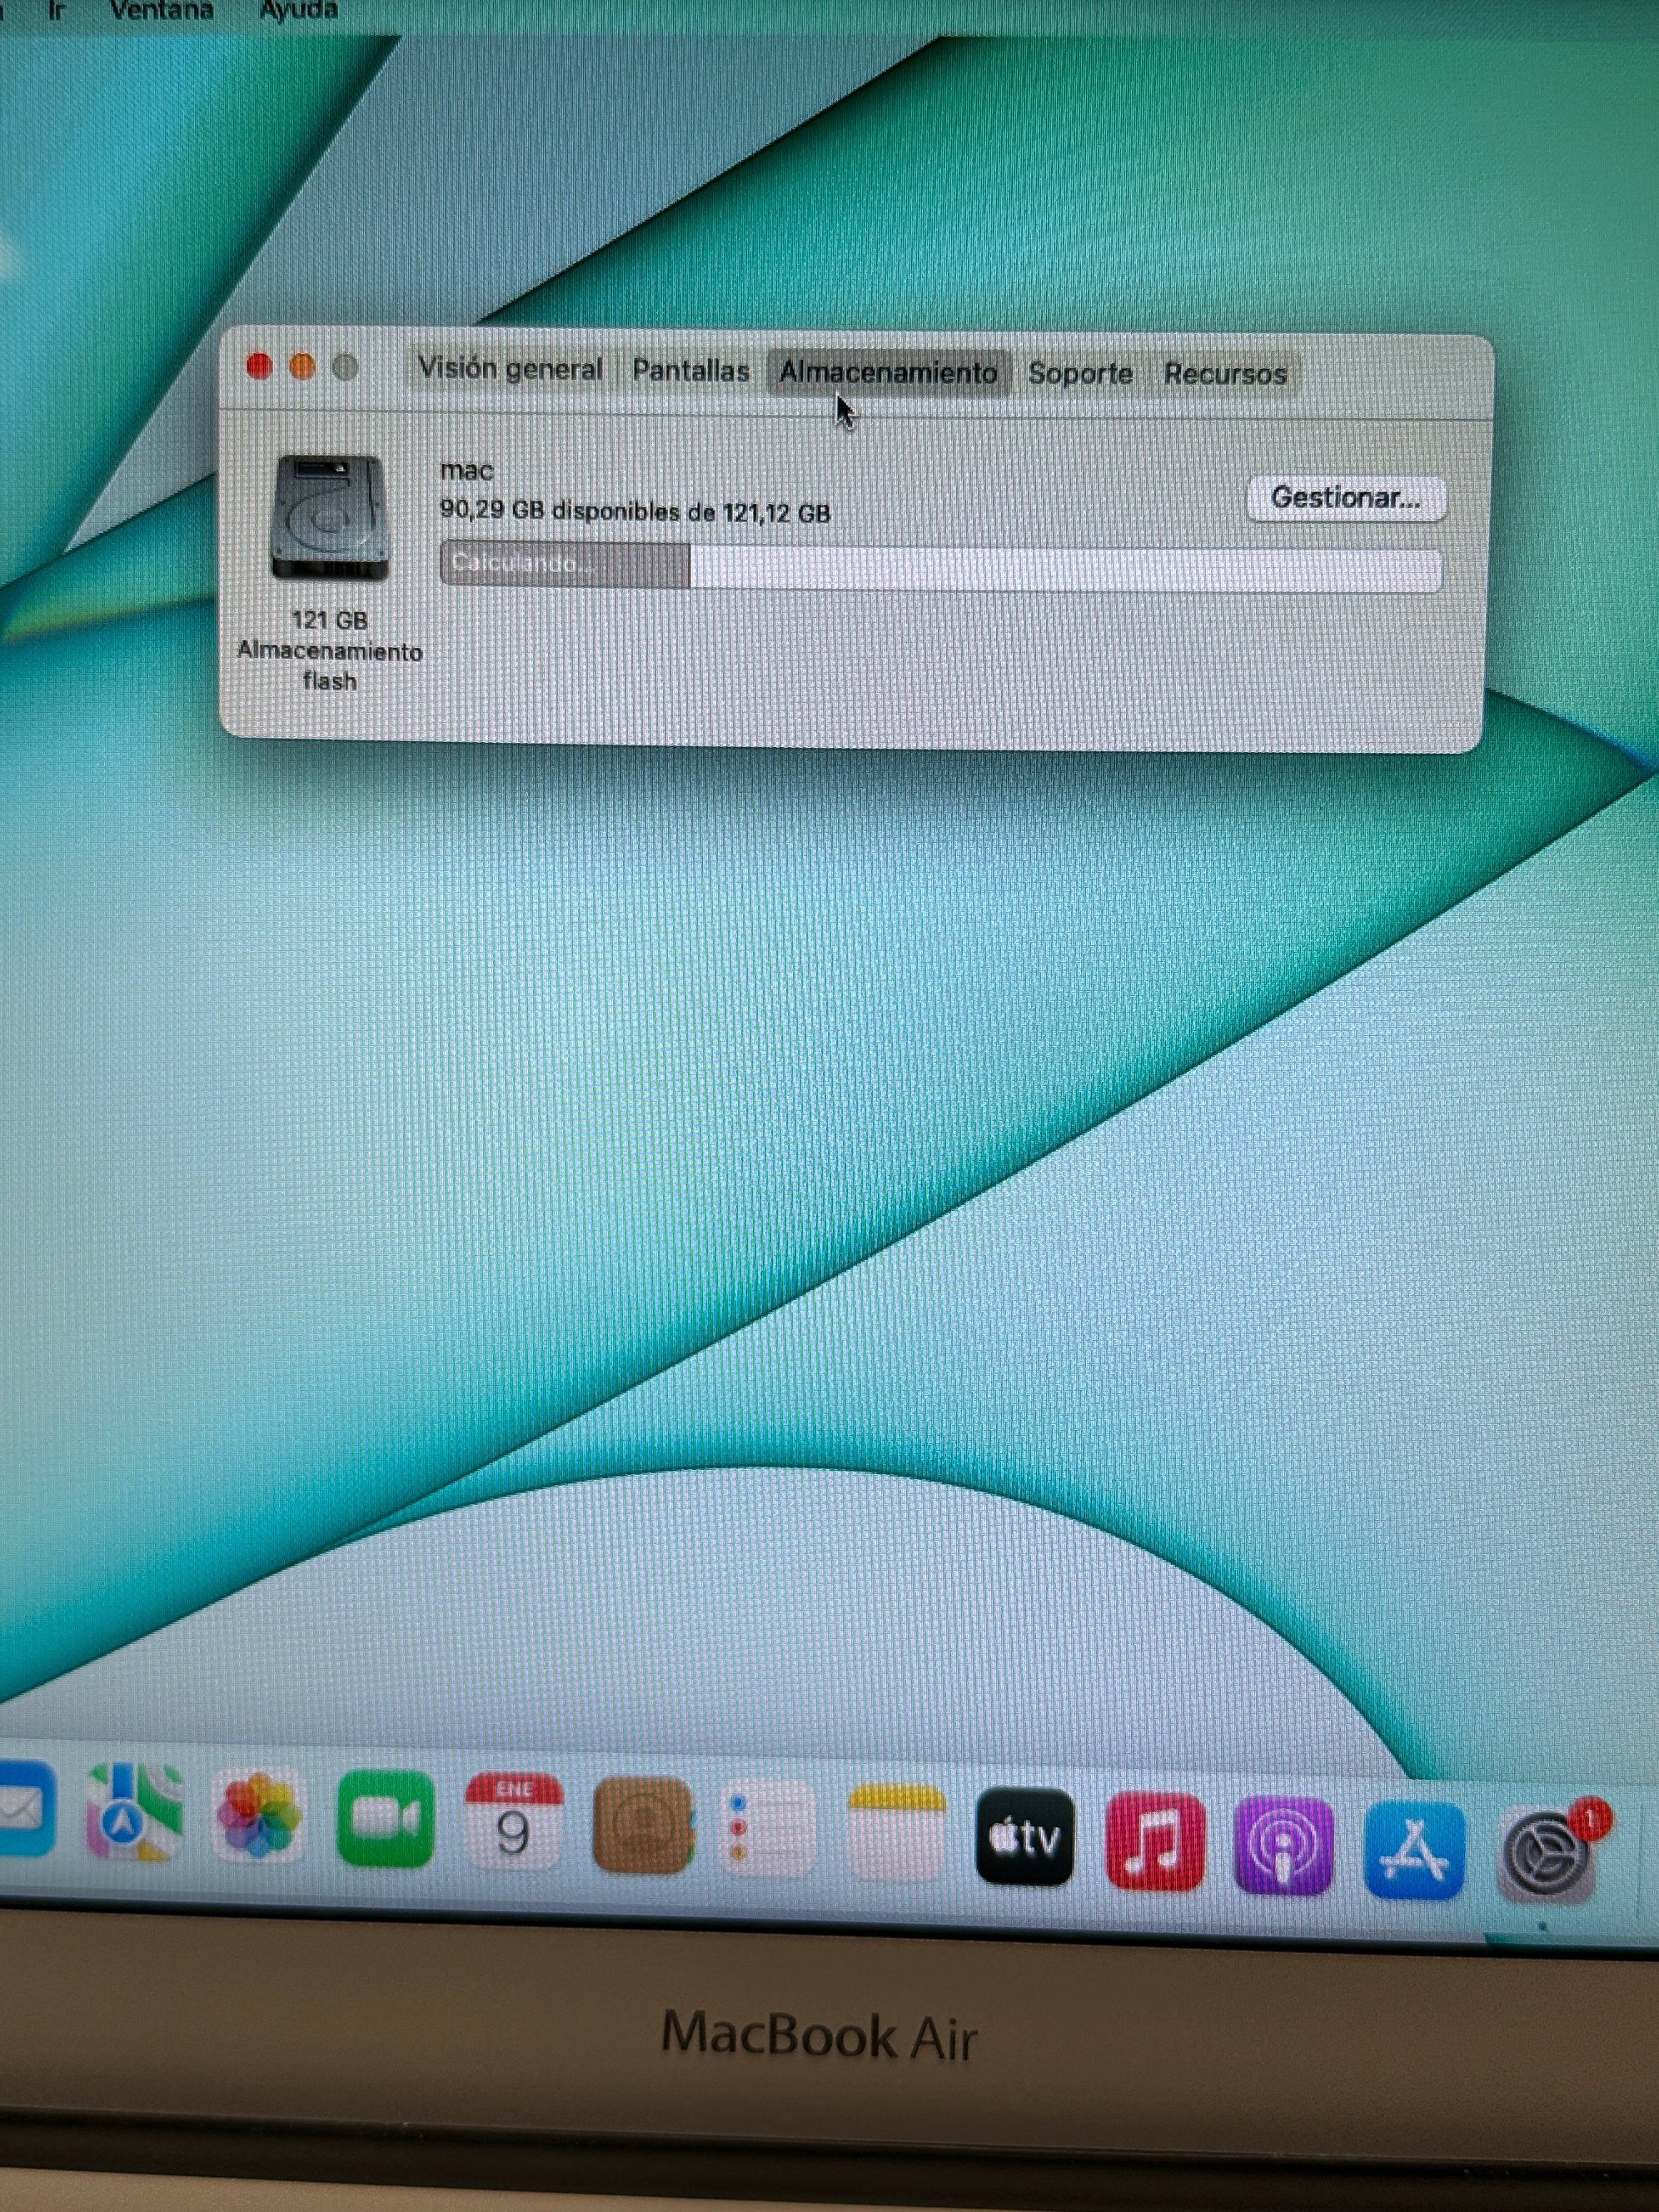Click the mac volume name
This screenshot has height=2212, width=1659.
click(466, 470)
